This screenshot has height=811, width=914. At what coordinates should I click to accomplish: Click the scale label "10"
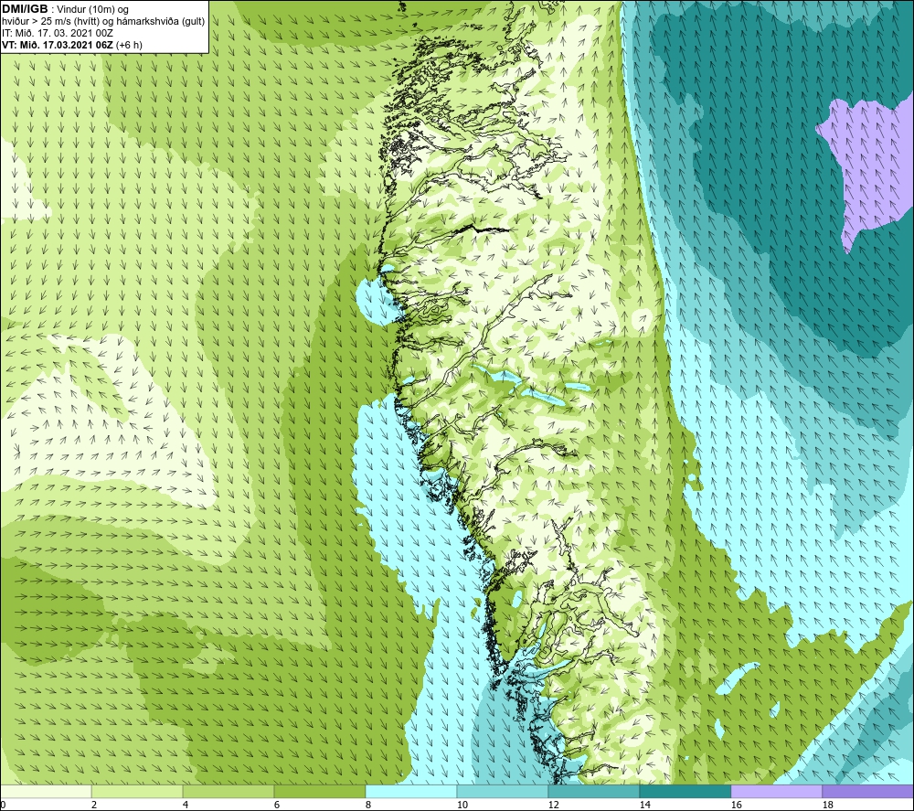[x=462, y=806]
